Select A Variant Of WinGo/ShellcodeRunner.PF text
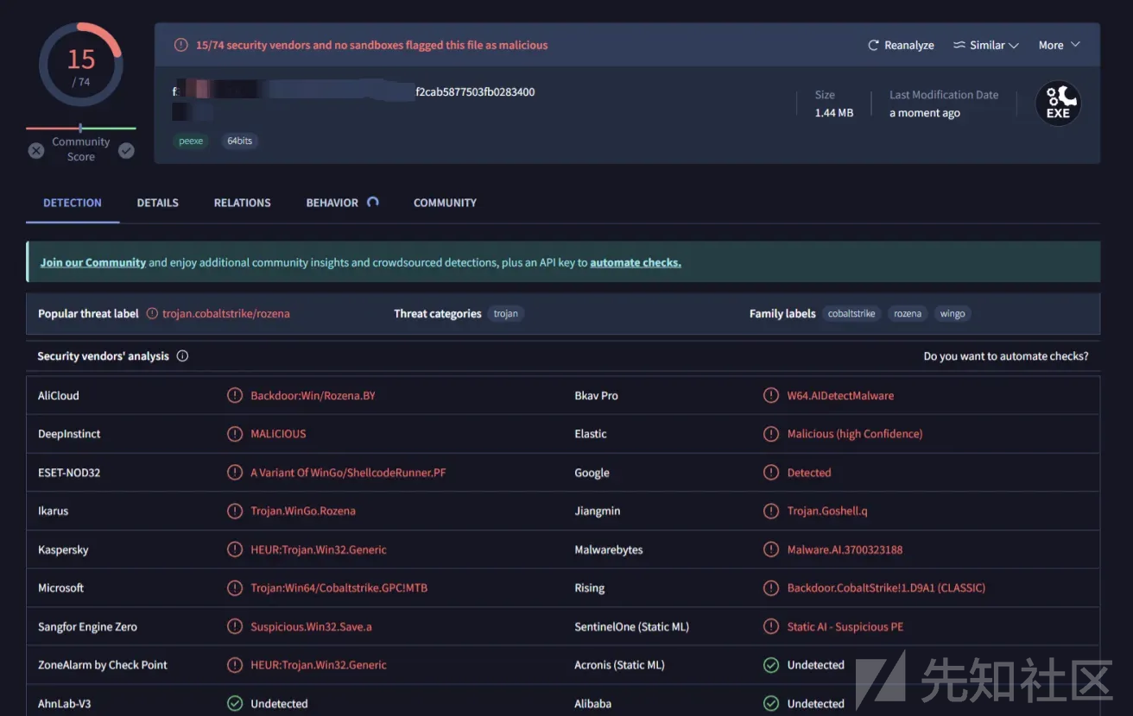The image size is (1133, 716). [x=348, y=473]
